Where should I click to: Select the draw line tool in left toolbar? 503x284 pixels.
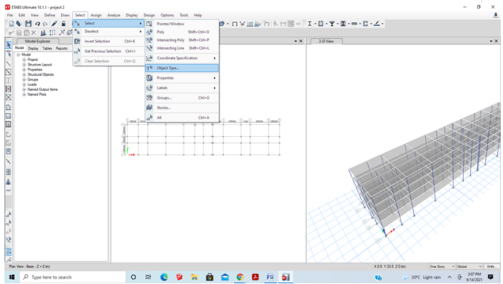(x=8, y=63)
